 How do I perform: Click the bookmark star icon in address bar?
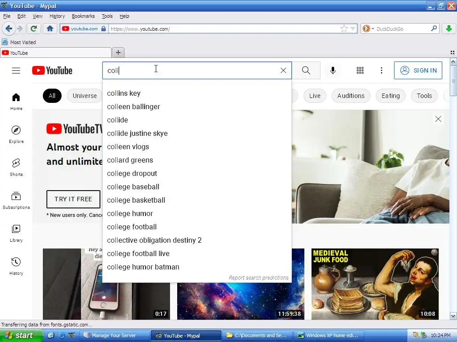coord(344,28)
